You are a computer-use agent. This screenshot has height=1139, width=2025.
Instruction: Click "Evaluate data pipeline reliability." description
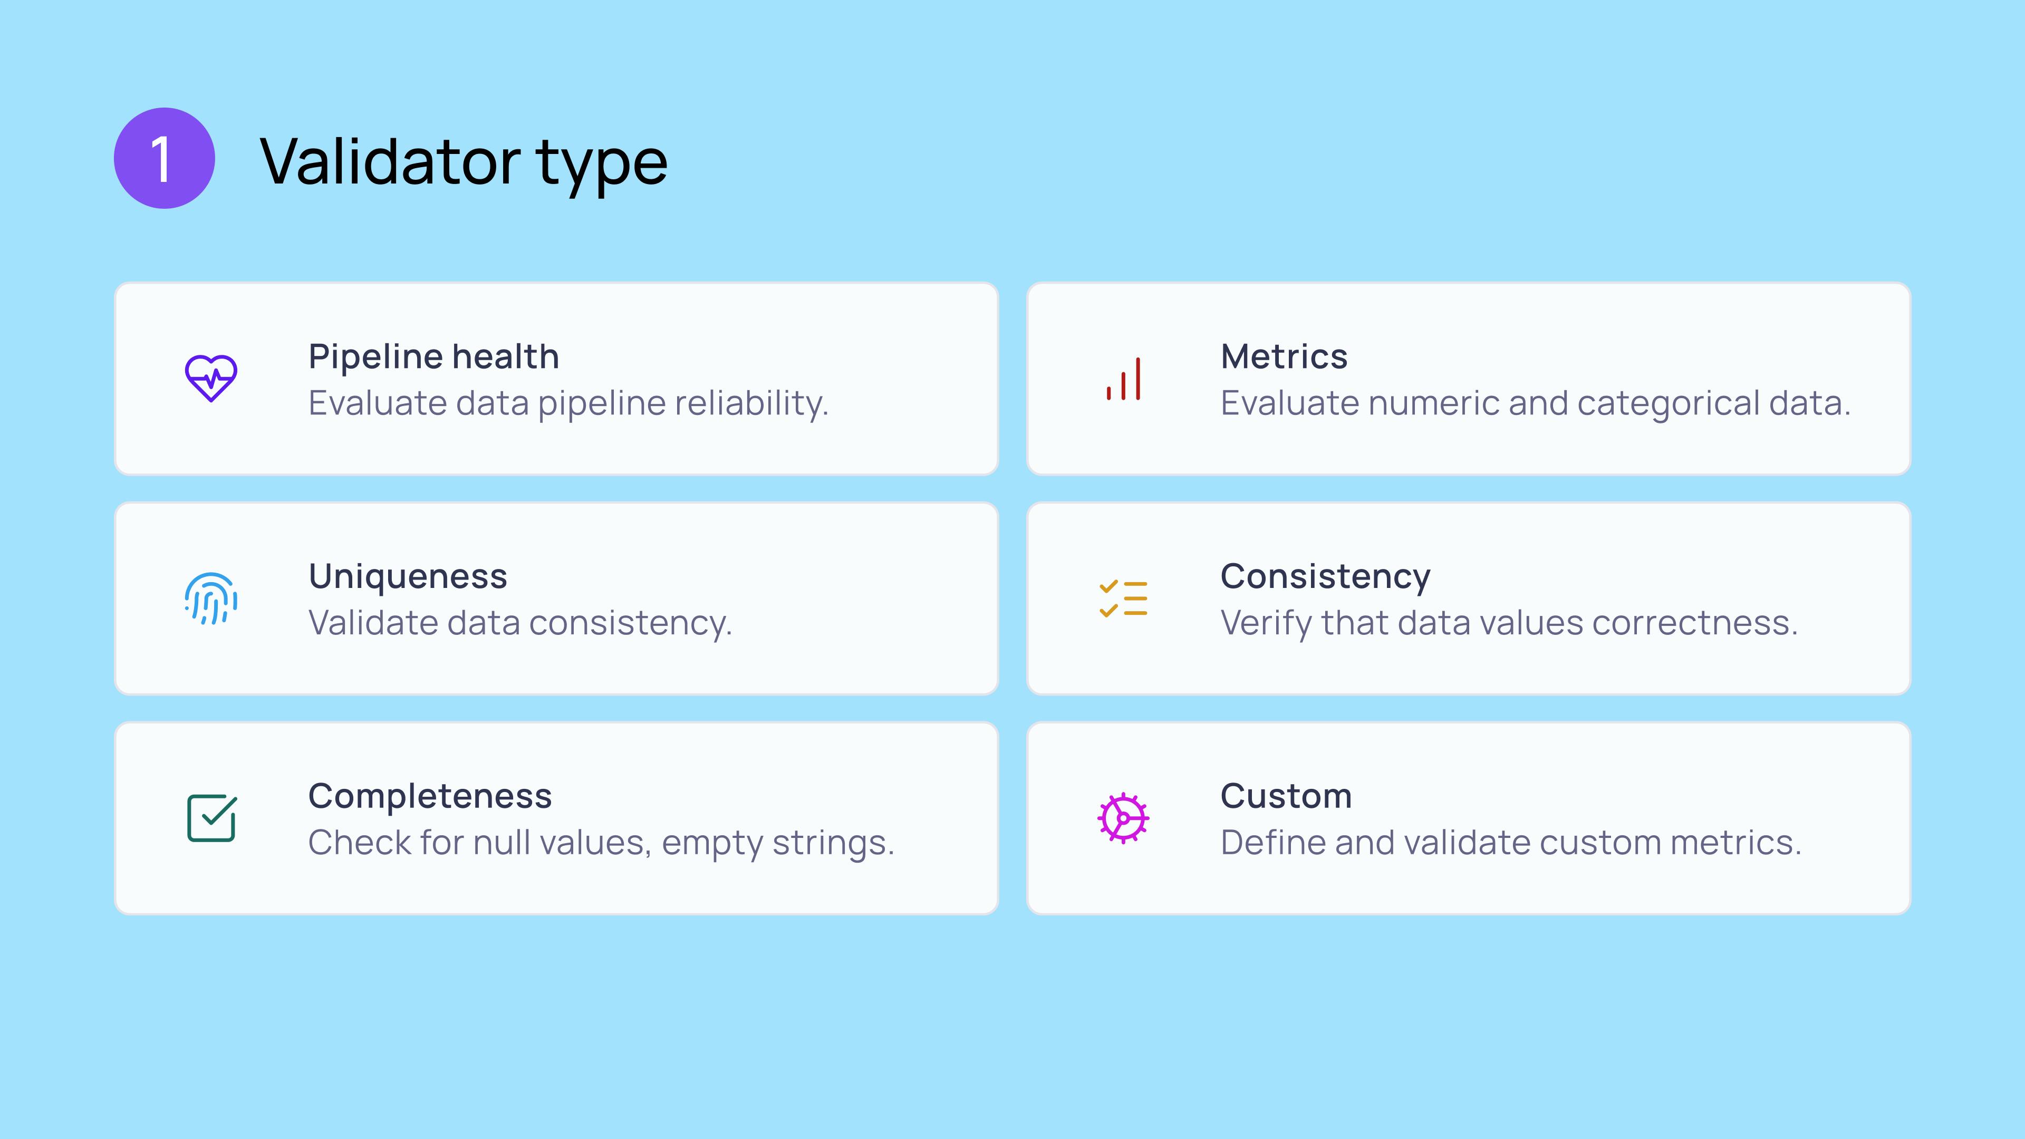[568, 403]
